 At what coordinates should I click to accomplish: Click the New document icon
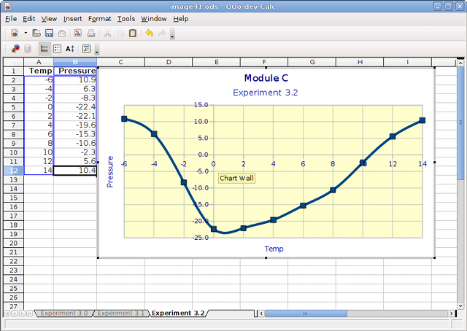point(15,34)
